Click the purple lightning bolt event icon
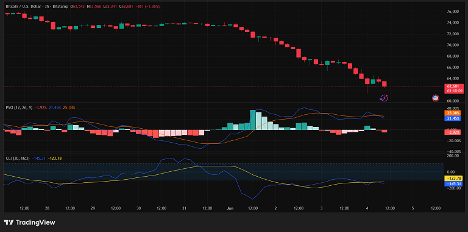 pos(384,98)
